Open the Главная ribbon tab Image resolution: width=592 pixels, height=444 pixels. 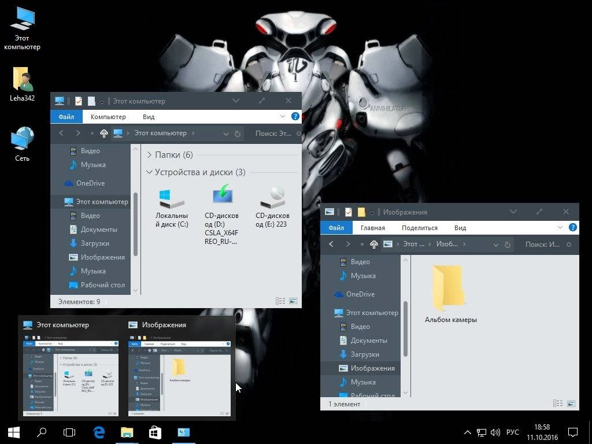pos(373,228)
